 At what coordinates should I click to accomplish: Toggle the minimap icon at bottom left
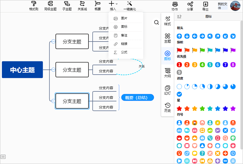3,157
